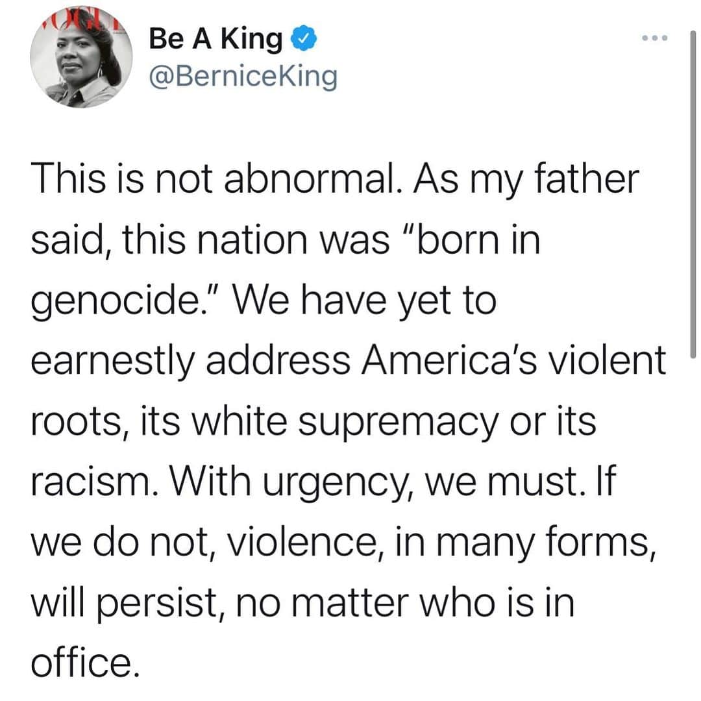Click the word "racism" in the tweet

pyautogui.click(x=92, y=483)
